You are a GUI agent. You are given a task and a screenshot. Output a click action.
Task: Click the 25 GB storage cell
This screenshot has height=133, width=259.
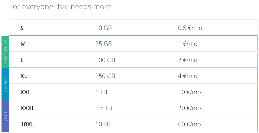(x=104, y=44)
